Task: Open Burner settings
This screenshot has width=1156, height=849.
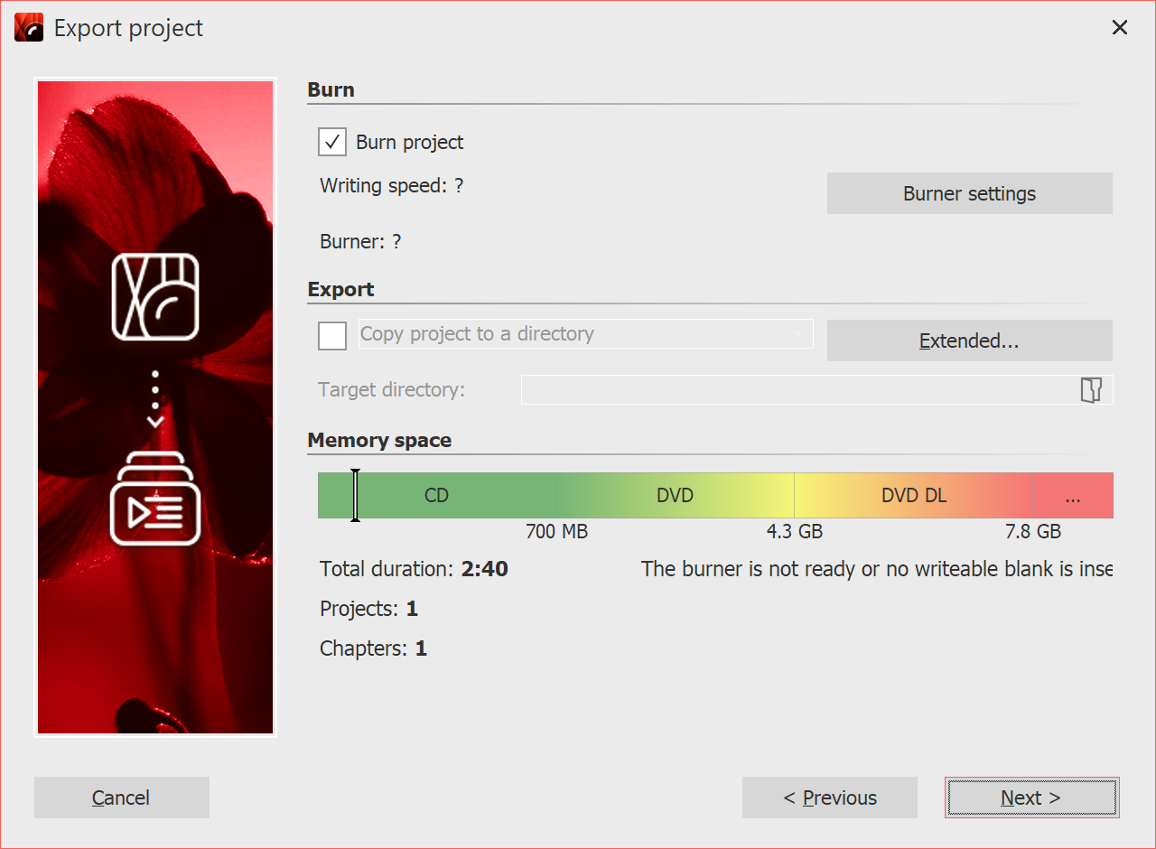Action: pyautogui.click(x=969, y=193)
